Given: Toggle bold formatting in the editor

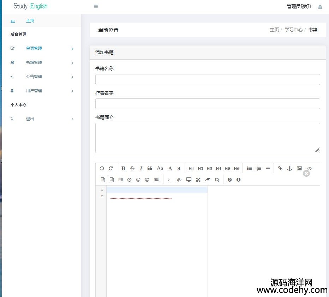Looking at the screenshot, I should 123,168.
